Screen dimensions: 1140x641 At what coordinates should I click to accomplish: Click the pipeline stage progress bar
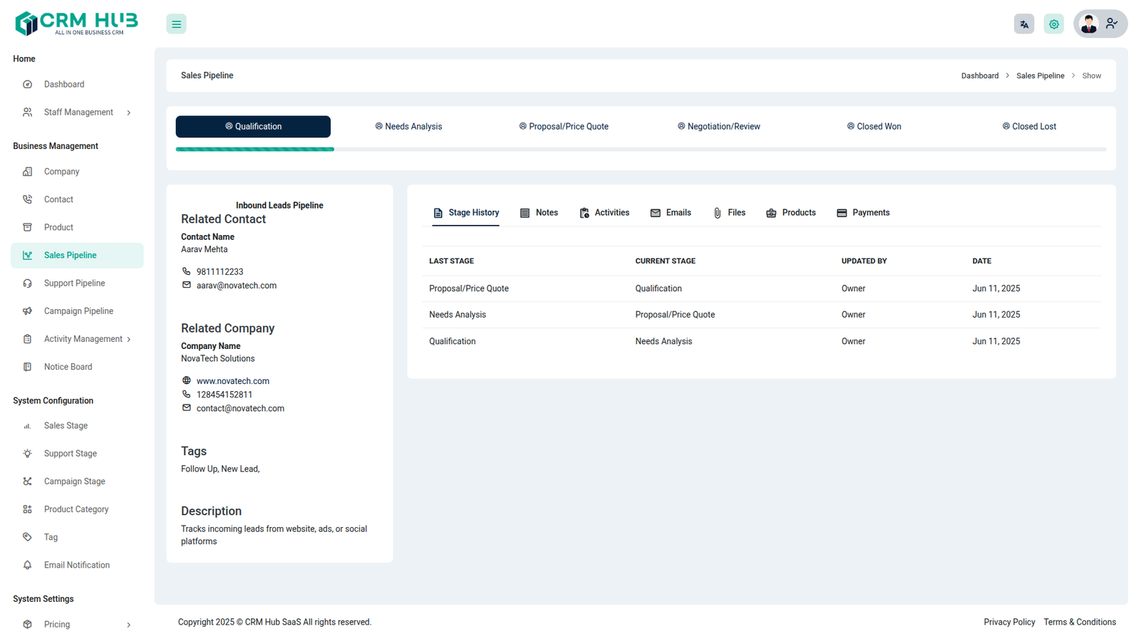coord(641,150)
